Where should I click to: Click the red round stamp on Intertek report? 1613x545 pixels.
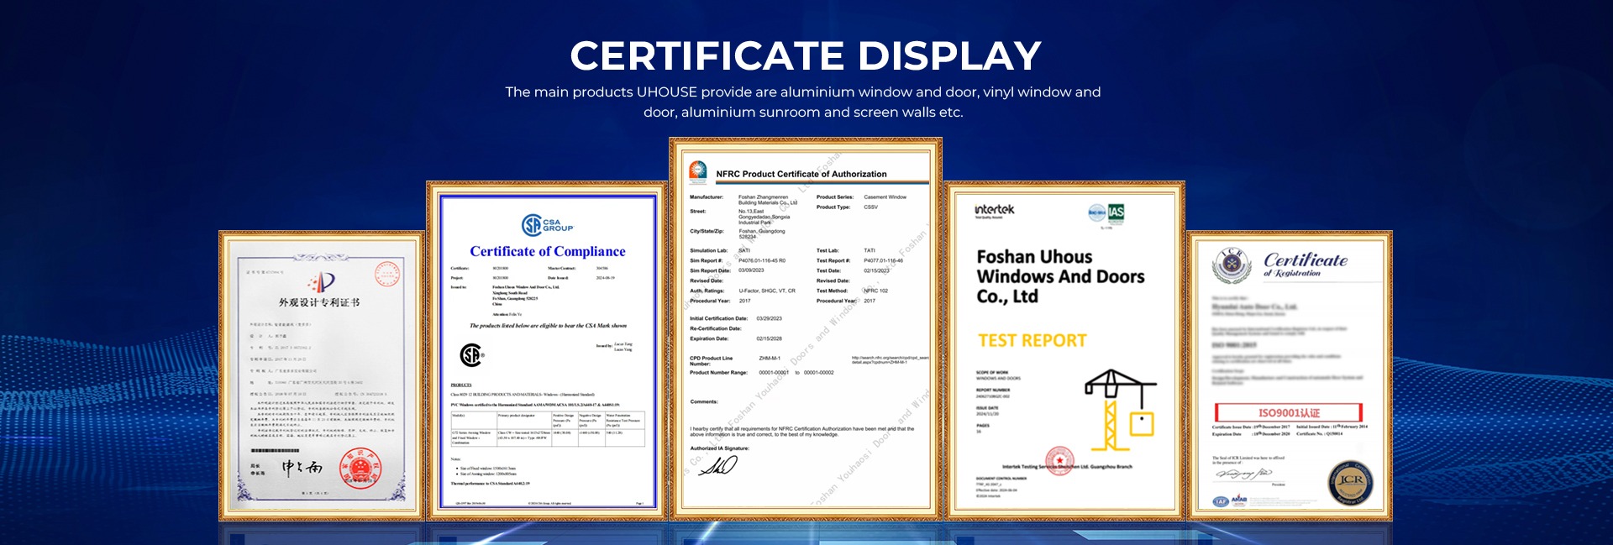1060,460
